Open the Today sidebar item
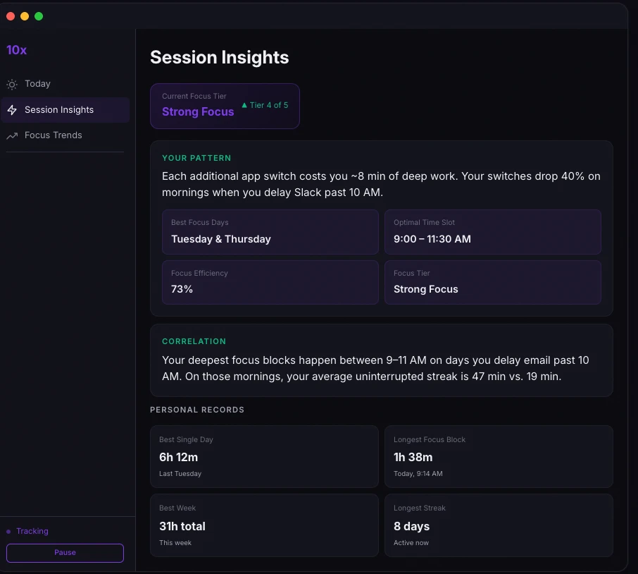The width and height of the screenshot is (638, 574). (x=38, y=84)
